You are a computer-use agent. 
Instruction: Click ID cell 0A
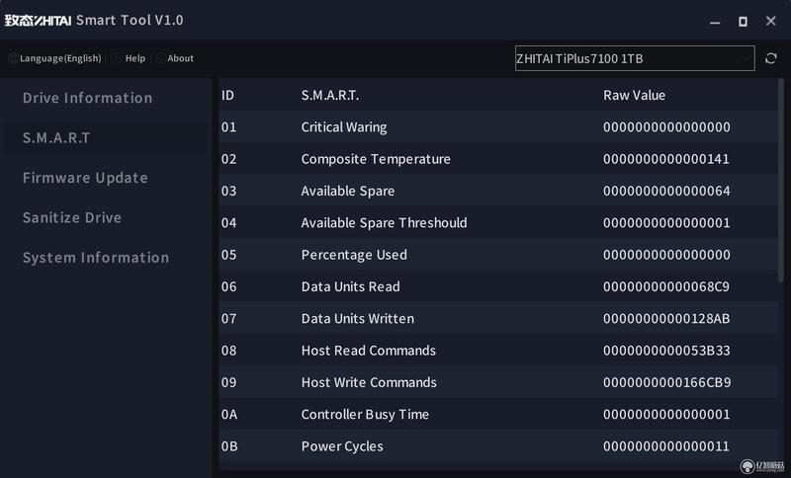pos(229,415)
